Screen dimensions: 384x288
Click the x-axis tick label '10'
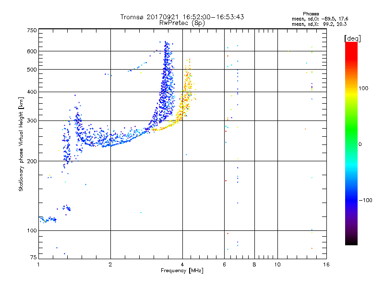point(277,264)
